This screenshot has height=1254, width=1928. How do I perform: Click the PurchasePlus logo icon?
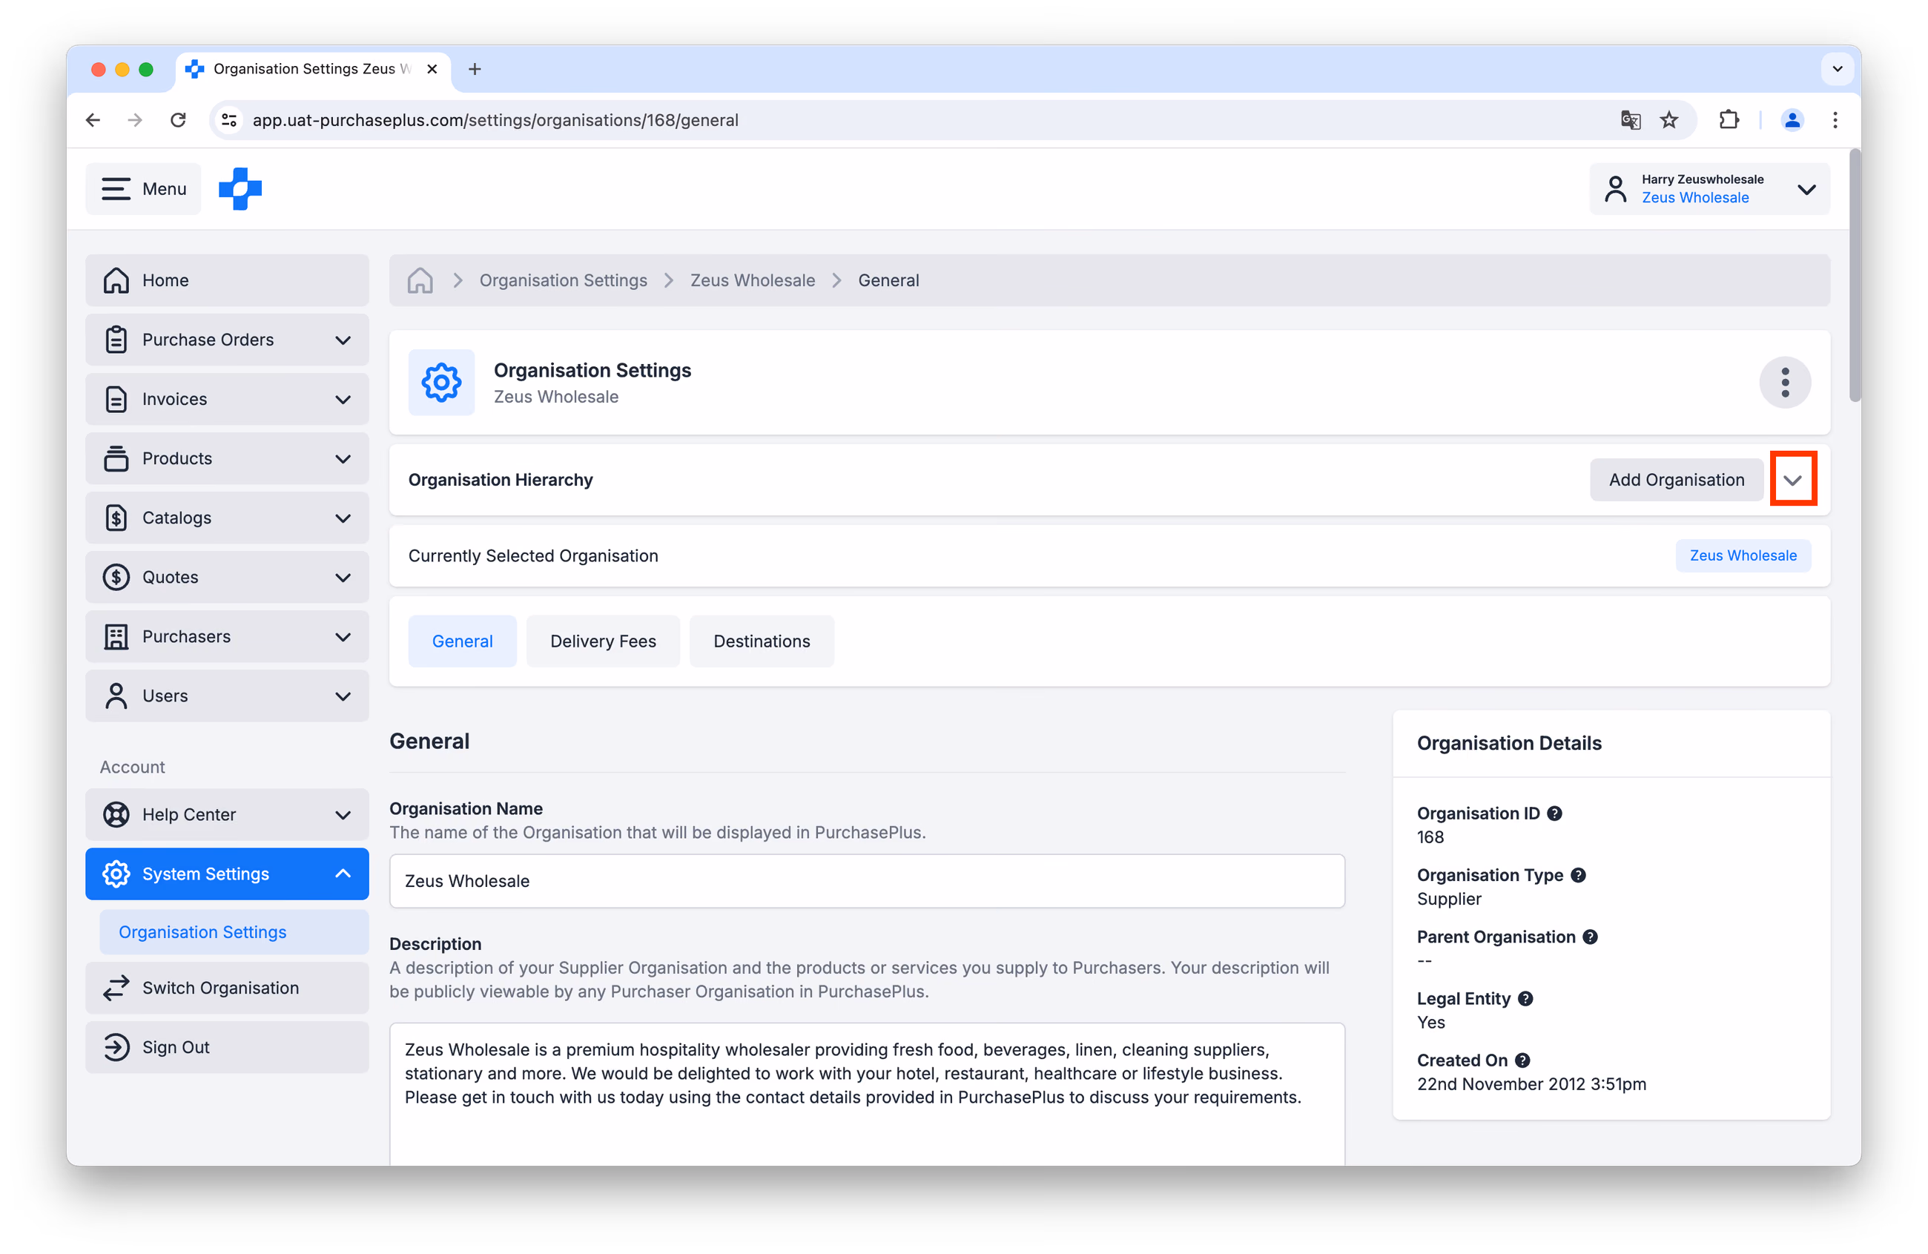tap(240, 189)
